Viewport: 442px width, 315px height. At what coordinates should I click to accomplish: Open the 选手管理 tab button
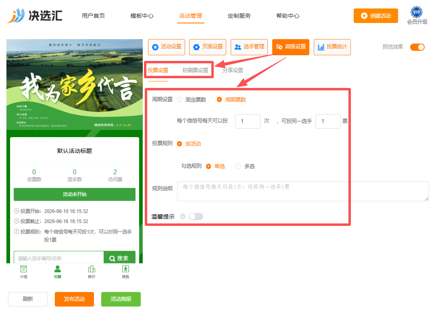point(249,47)
